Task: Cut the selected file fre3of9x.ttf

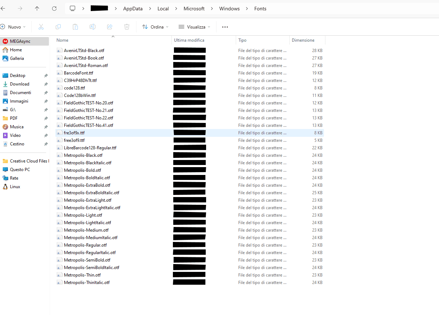Action: click(x=41, y=27)
